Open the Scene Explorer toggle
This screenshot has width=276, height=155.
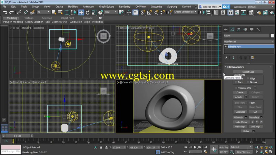(216, 12)
